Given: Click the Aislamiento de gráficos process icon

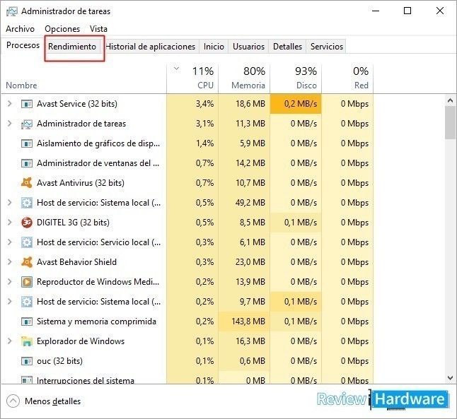Looking at the screenshot, I should tap(27, 143).
